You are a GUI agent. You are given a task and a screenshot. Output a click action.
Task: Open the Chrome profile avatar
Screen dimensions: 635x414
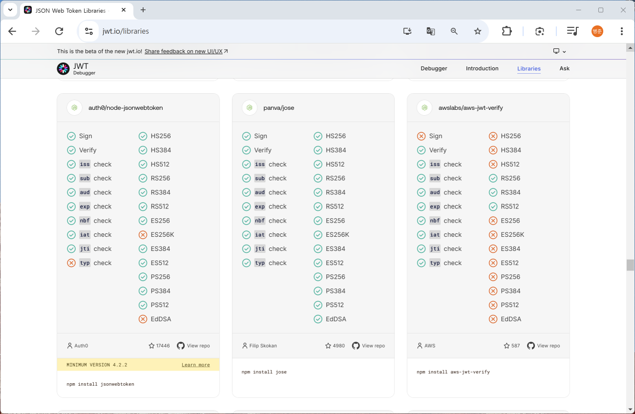pyautogui.click(x=597, y=31)
